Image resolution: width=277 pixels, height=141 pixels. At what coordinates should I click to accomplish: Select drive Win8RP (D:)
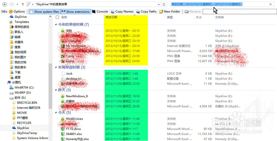(x=20, y=93)
